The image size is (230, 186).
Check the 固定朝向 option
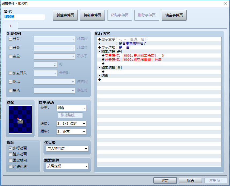click(10, 160)
